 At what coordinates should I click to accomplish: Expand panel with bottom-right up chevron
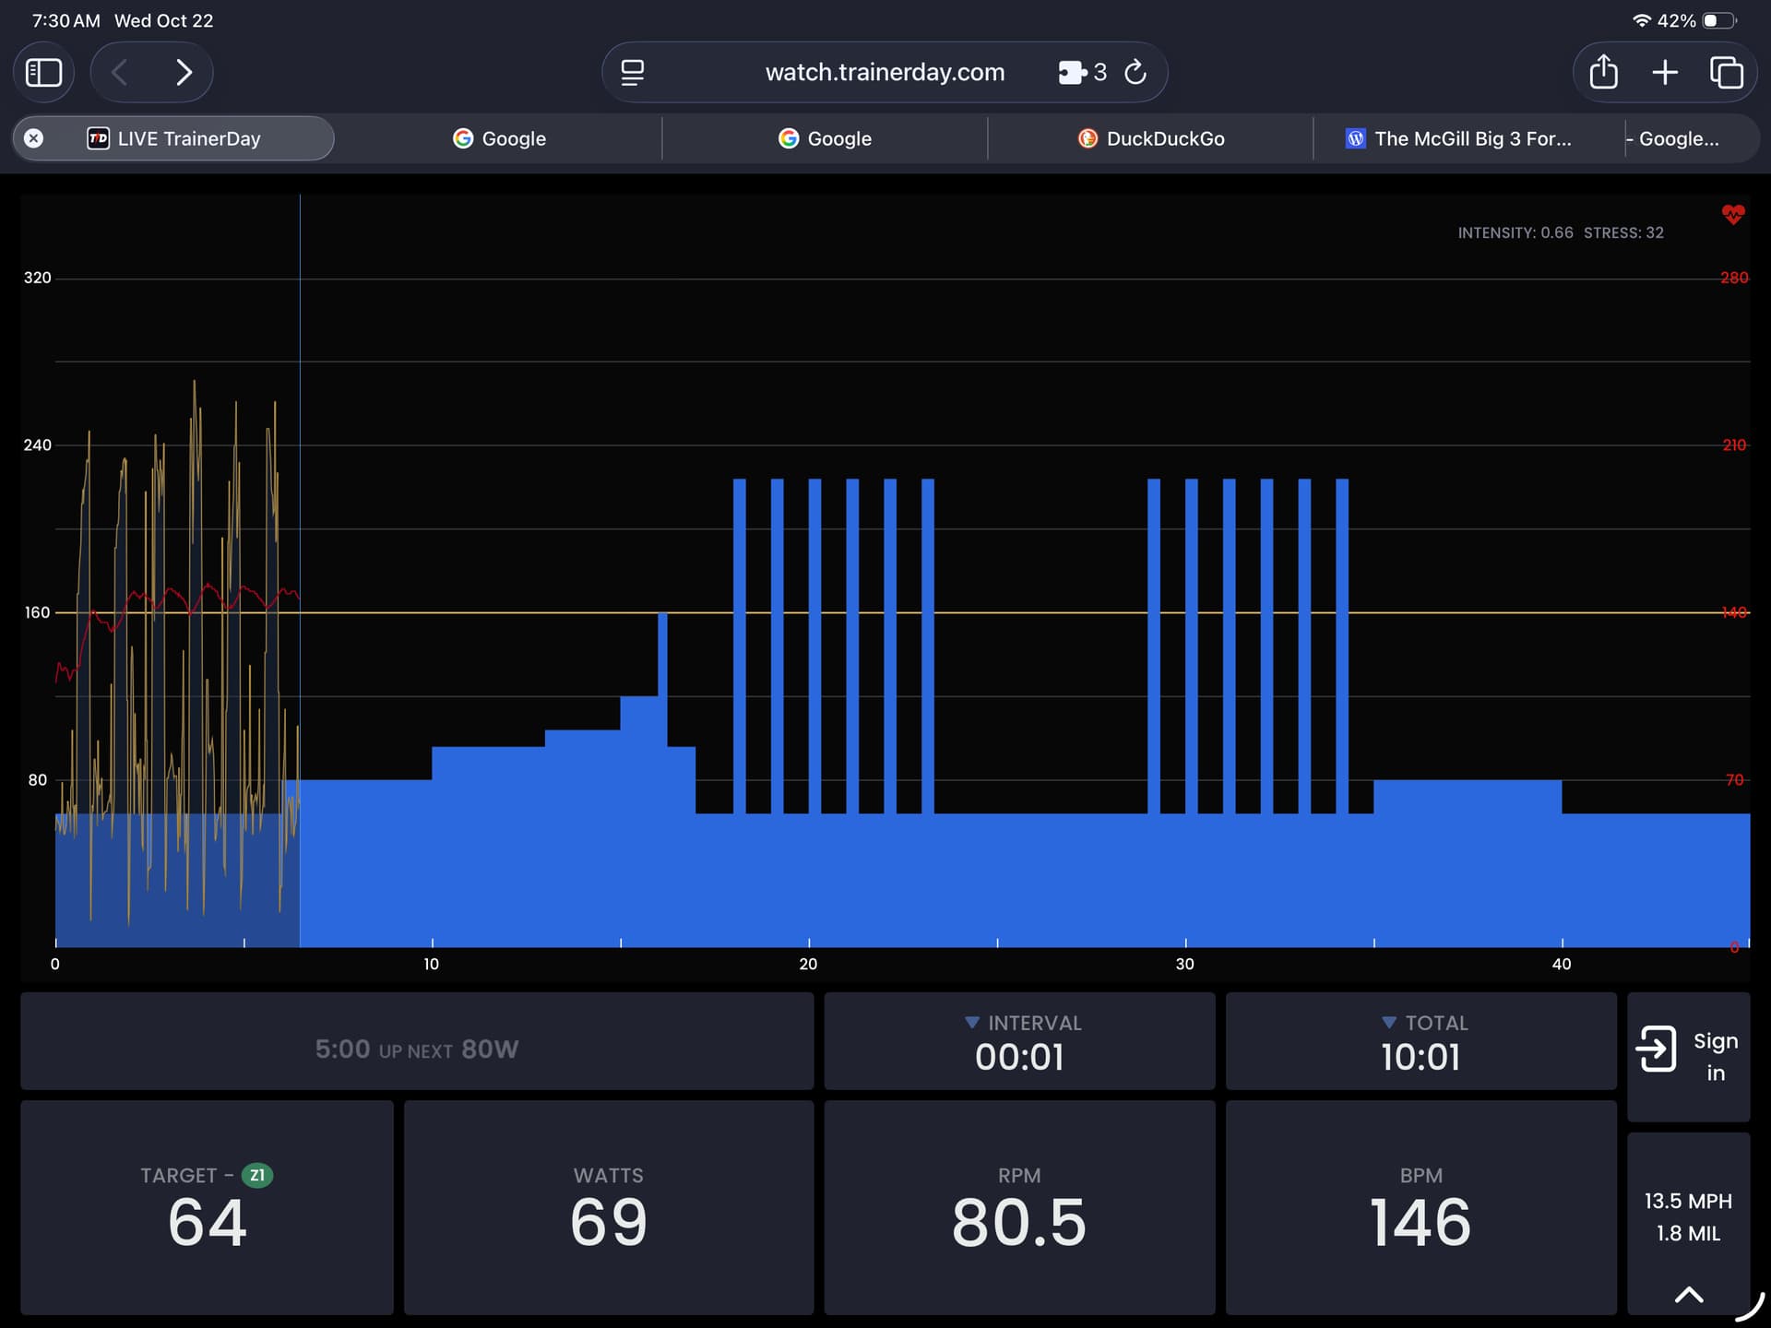point(1688,1294)
